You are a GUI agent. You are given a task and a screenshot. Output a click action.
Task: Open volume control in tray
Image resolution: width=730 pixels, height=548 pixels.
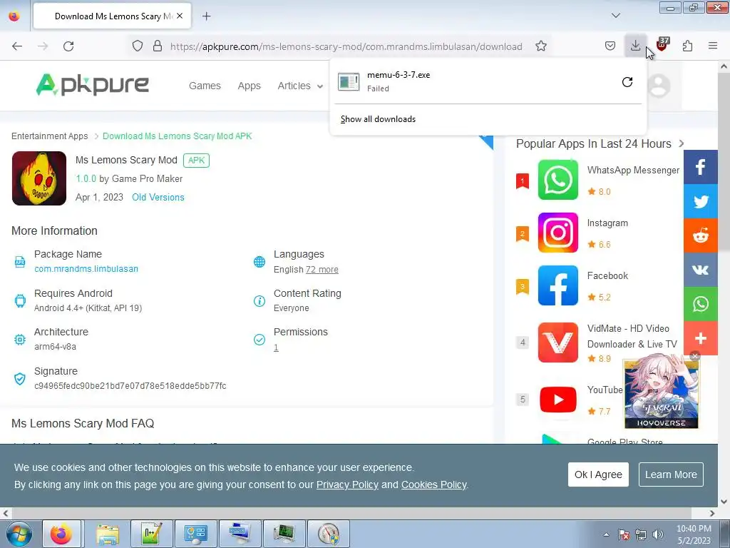658,534
